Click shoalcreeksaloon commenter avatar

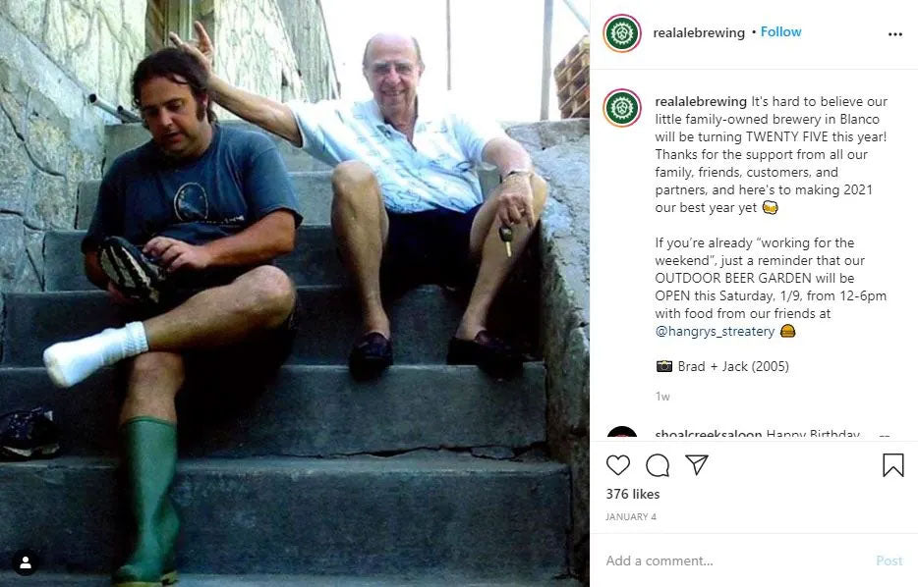coord(622,434)
